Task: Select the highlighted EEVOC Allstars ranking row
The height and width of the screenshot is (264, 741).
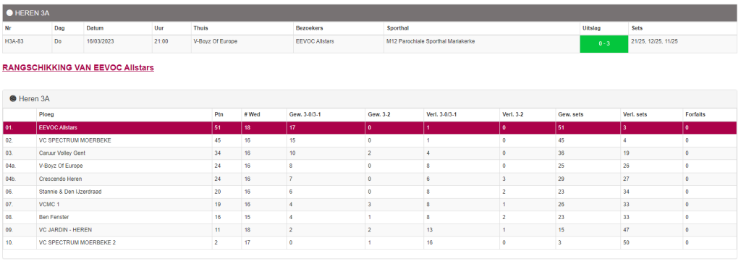Action: (x=370, y=127)
